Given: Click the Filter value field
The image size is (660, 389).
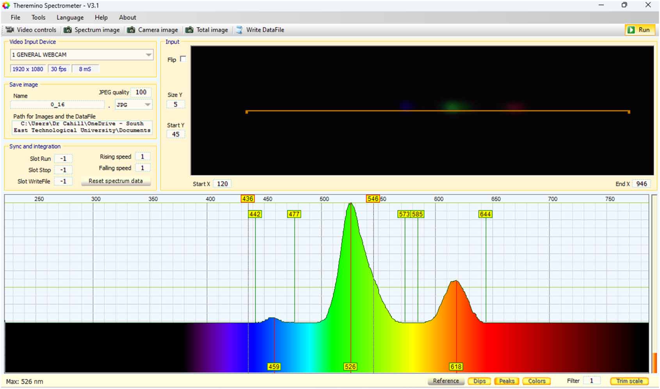Looking at the screenshot, I should [592, 381].
